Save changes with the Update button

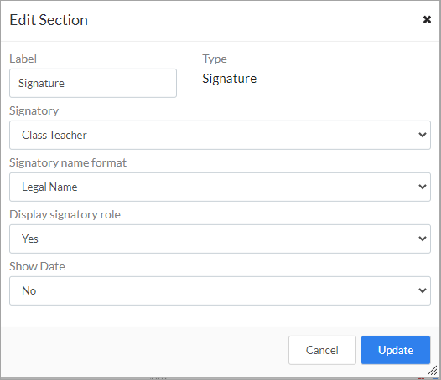coord(396,350)
